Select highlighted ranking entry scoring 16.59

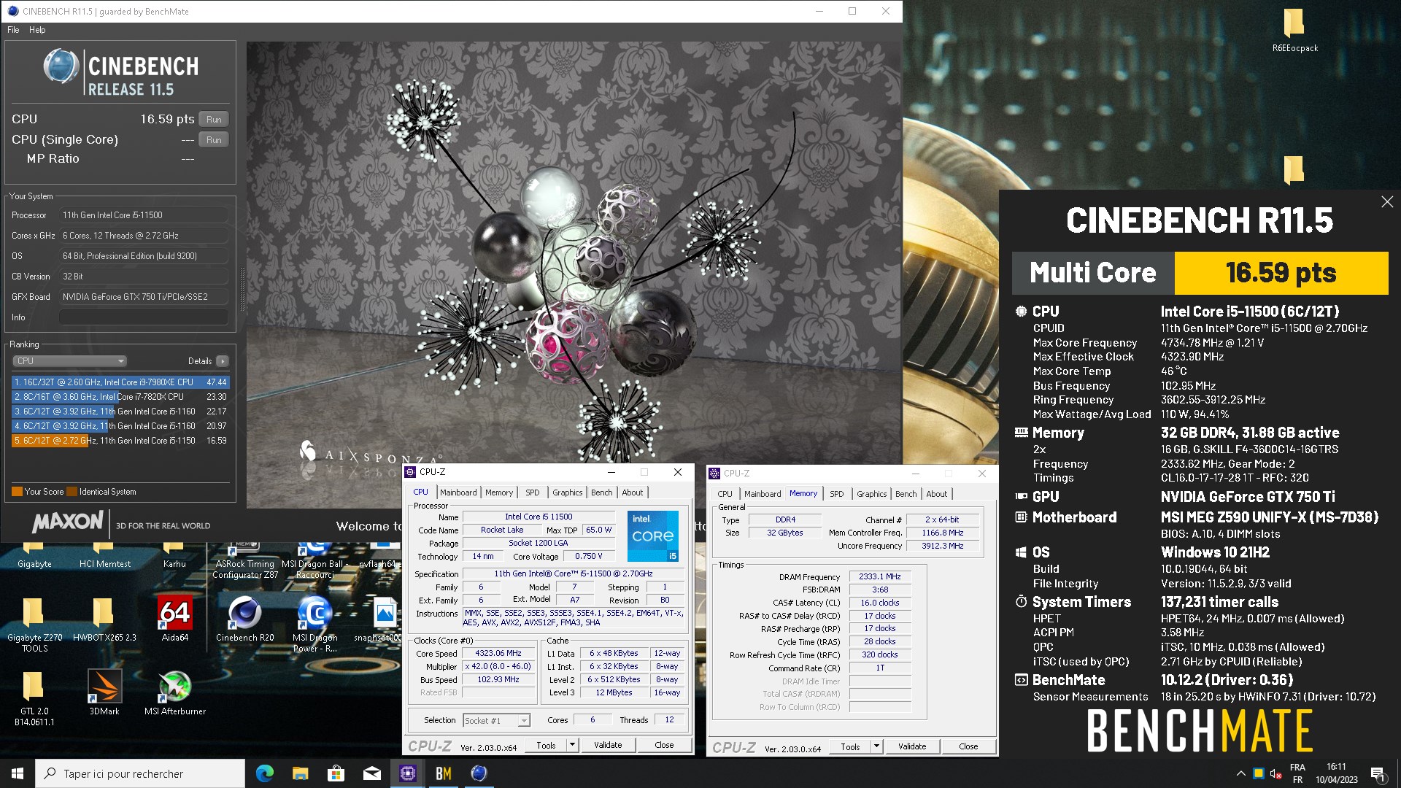[x=120, y=441]
